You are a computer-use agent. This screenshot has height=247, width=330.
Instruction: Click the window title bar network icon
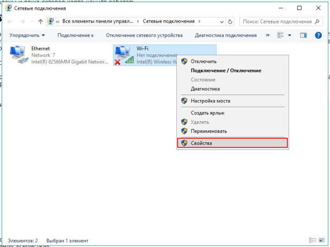8,8
